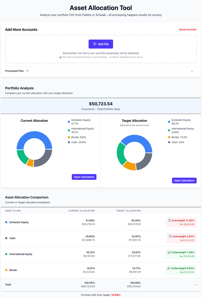Click the underweight chart icon on the International Equity badge
This screenshot has height=298, width=202.
pyautogui.click(x=169, y=252)
